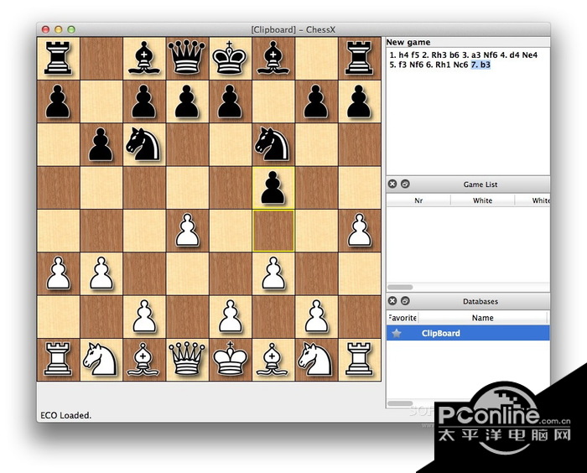Viewport: 587px width, 473px height.
Task: Jump to move 4. d4 in notation
Action: coord(510,55)
